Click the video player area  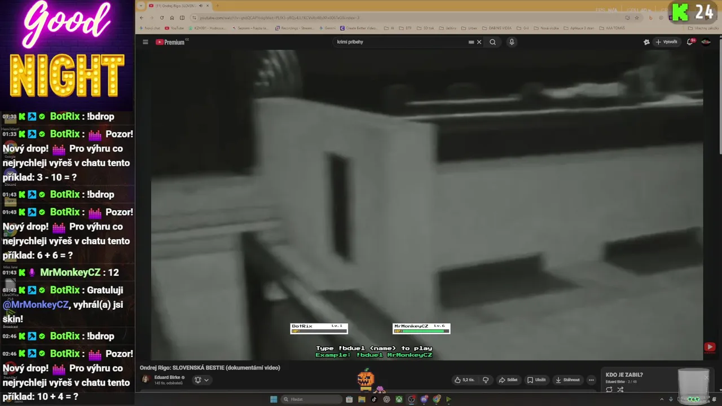coord(427,205)
